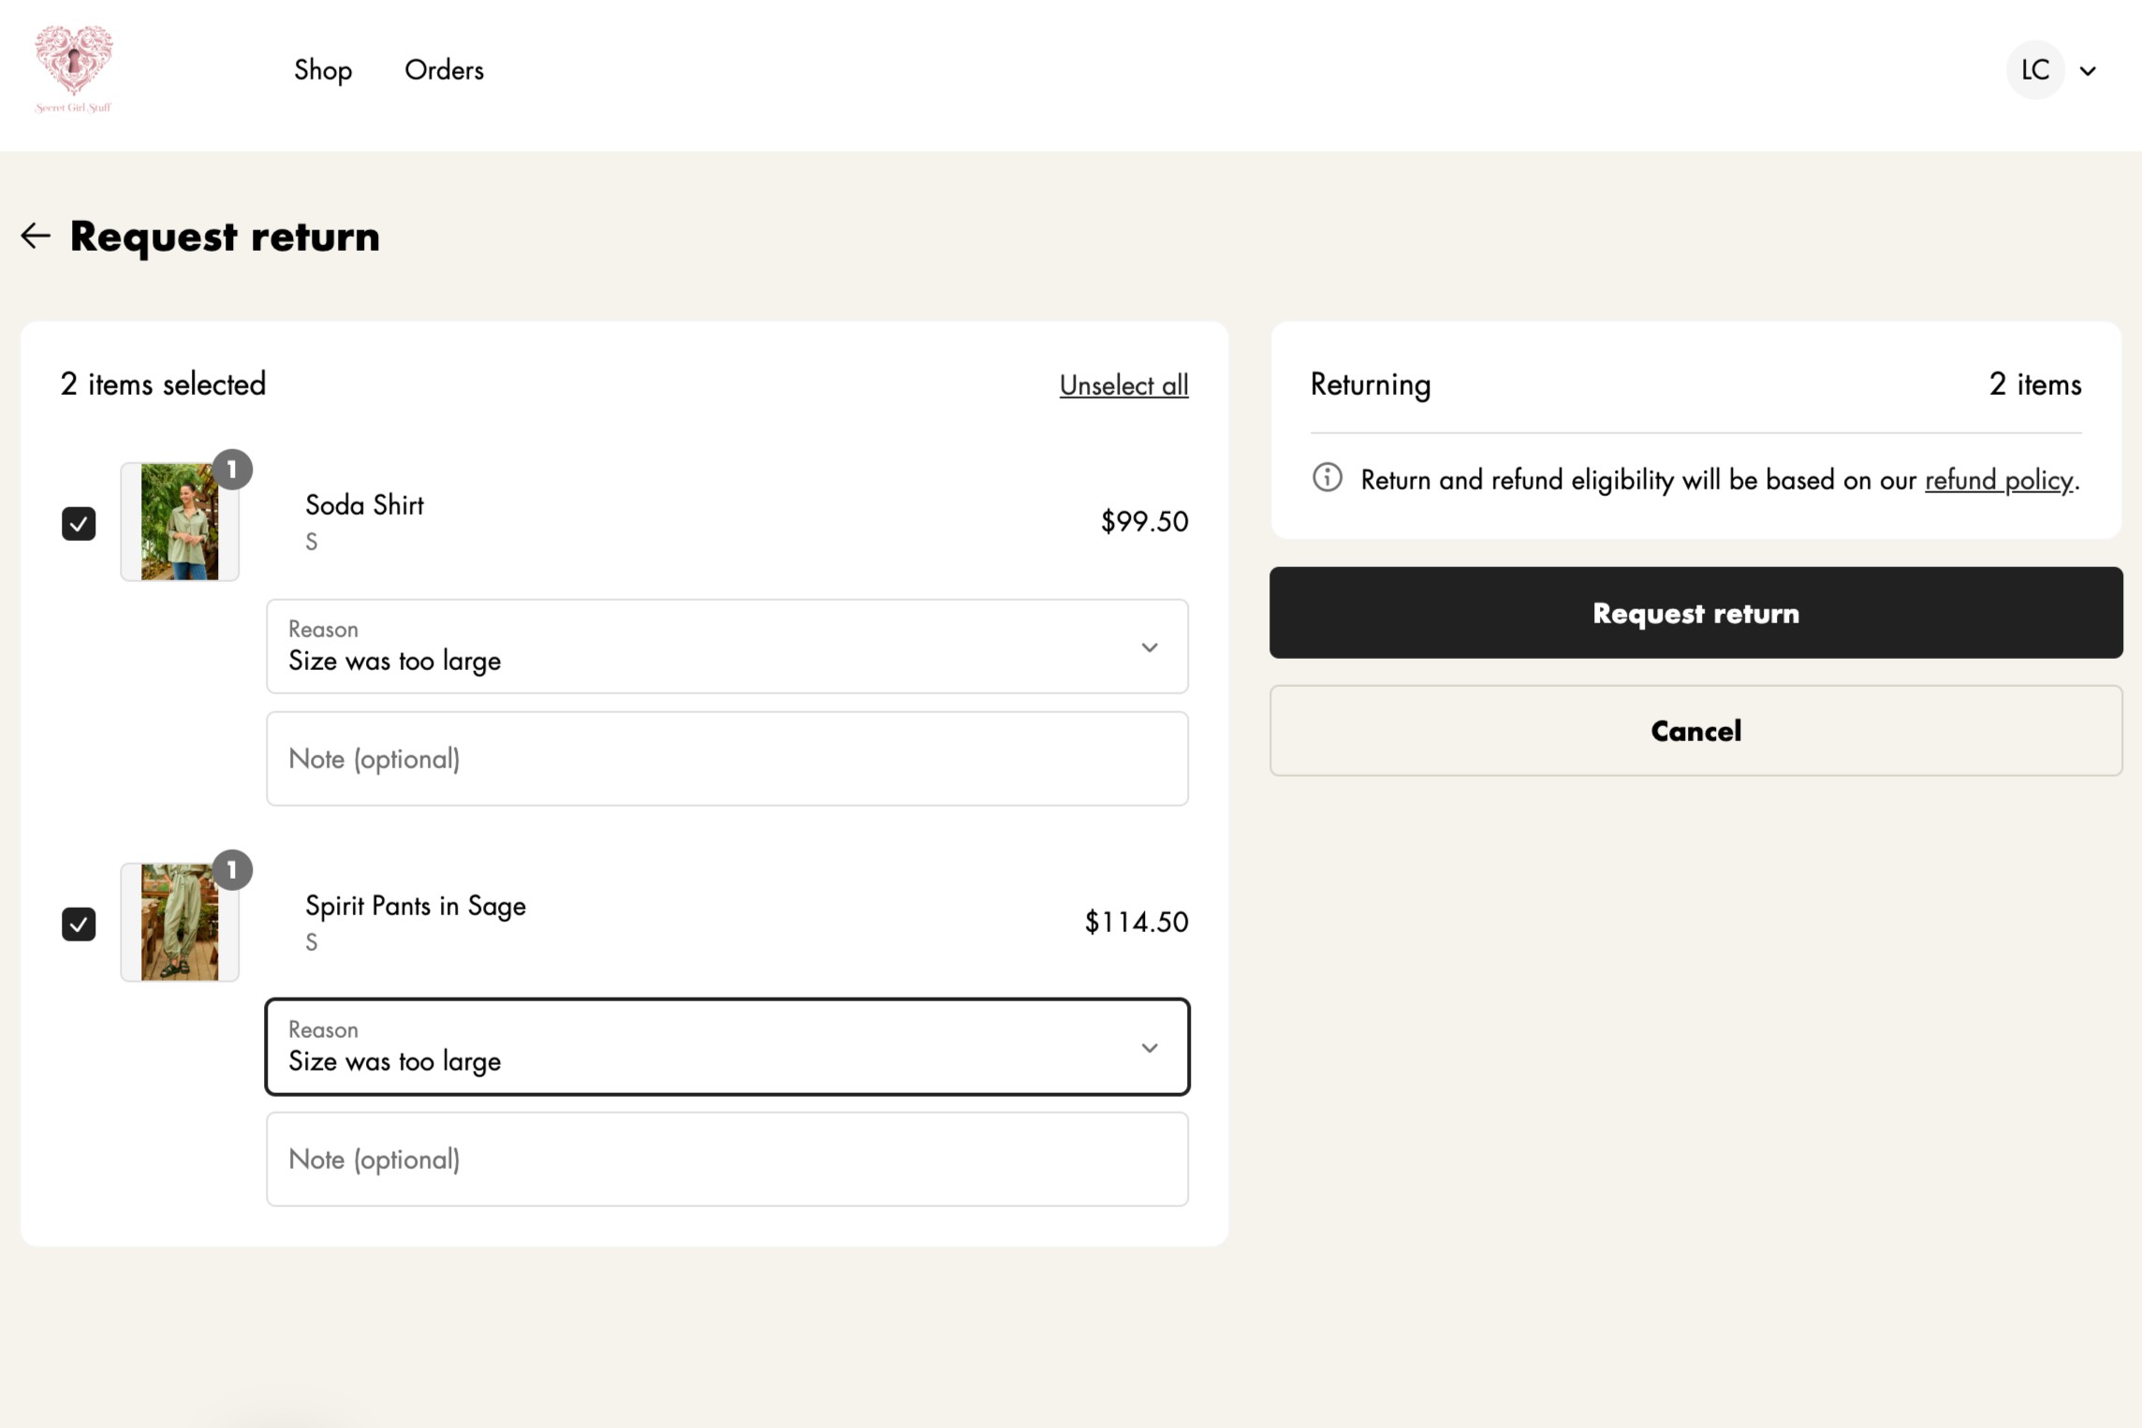
Task: Click the back arrow beside Request return
Action: pos(36,236)
